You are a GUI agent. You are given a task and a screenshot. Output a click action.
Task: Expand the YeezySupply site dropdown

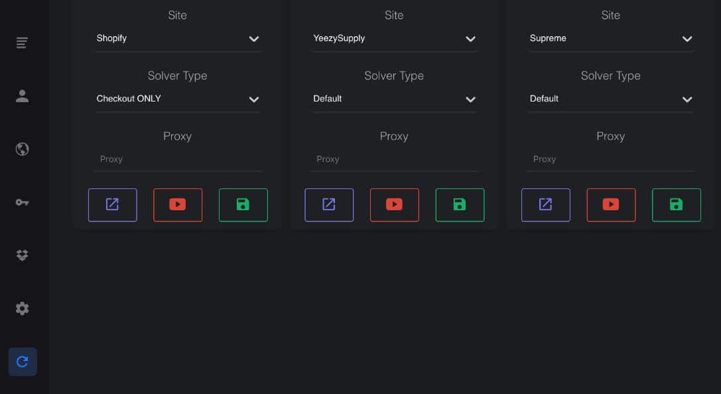pyautogui.click(x=395, y=38)
